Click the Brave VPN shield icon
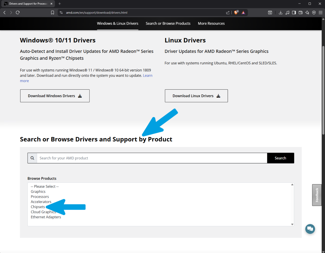The height and width of the screenshot is (253, 325). [314, 13]
